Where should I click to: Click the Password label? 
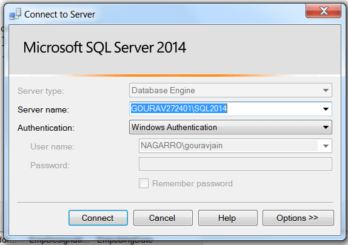point(50,165)
